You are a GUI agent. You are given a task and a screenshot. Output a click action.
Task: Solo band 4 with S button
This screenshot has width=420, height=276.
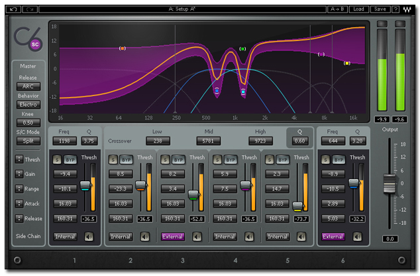click(x=217, y=160)
